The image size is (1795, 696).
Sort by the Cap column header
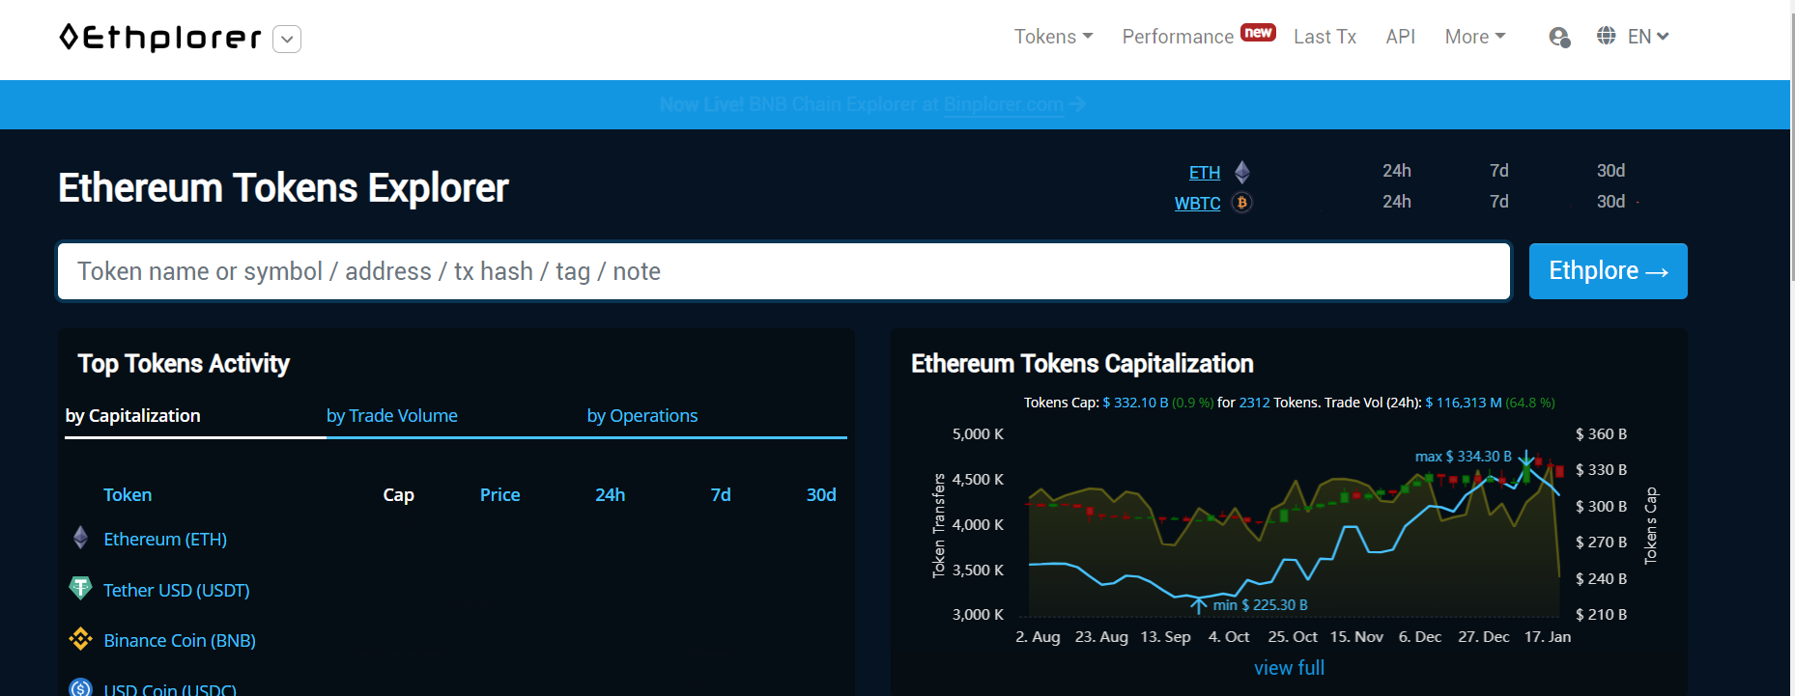[x=398, y=495]
